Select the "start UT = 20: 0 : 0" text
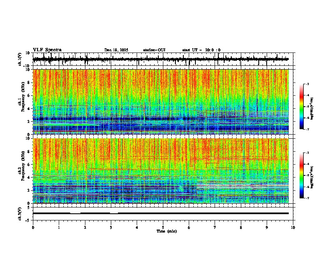 [x=201, y=50]
